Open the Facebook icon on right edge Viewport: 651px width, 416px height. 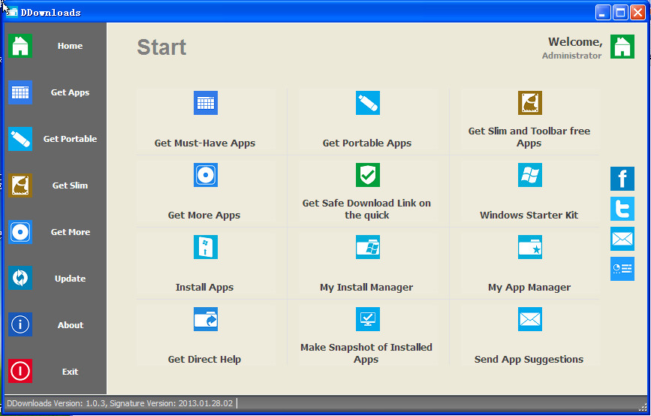point(622,179)
